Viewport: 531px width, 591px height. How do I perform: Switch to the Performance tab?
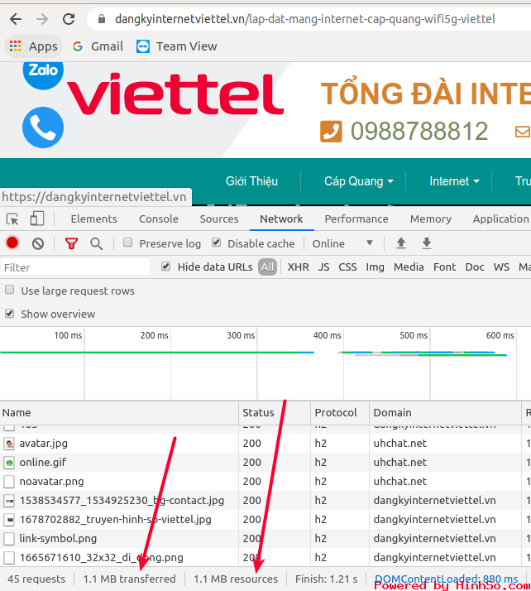pyautogui.click(x=356, y=219)
